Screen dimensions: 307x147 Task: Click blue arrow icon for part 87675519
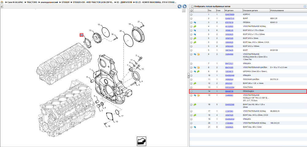pyautogui.click(x=195, y=22)
